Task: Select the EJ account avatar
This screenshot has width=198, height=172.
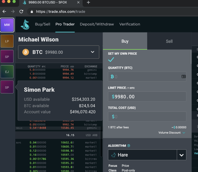Action: pos(7,72)
